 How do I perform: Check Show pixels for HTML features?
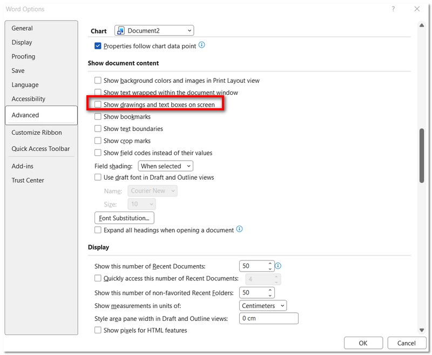(x=98, y=330)
